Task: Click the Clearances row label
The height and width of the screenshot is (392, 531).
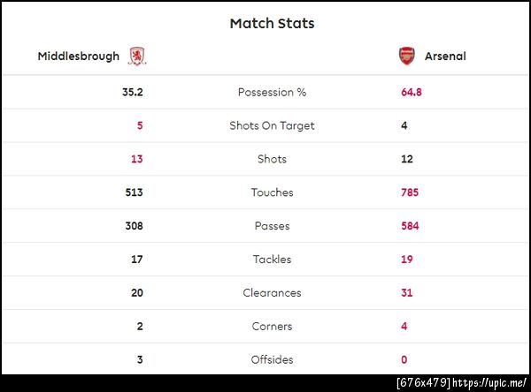Action: [x=272, y=293]
